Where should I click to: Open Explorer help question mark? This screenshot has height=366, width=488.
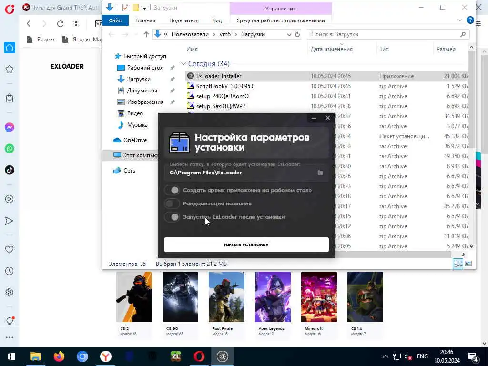click(x=470, y=20)
